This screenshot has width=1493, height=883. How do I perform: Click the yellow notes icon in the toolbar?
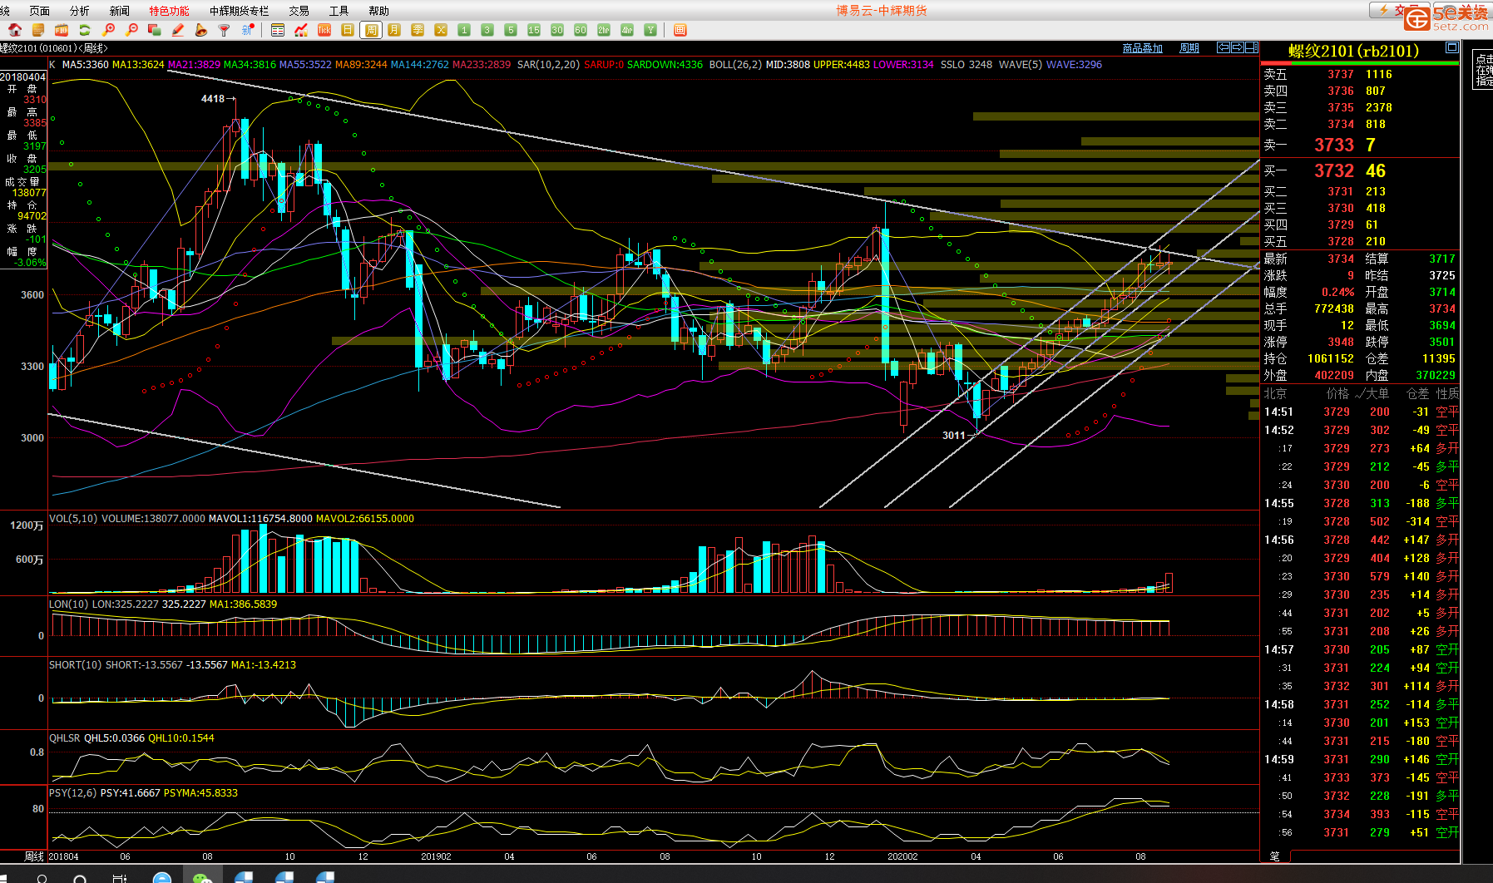point(38,30)
